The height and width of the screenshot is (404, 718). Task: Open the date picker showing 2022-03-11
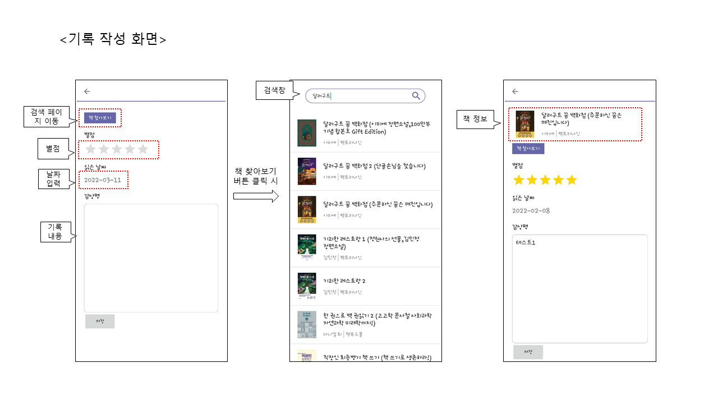coord(102,180)
